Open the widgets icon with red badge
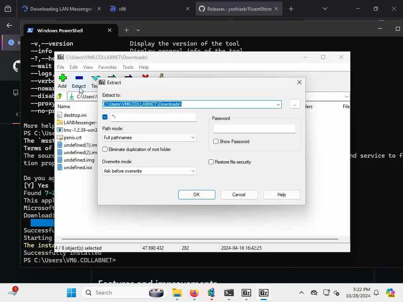Viewport: 403px width, 302px height. click(13, 292)
